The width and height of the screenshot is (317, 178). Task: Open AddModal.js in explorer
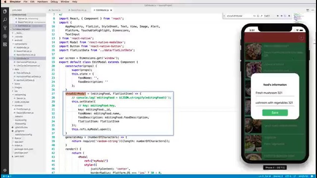click(x=23, y=47)
